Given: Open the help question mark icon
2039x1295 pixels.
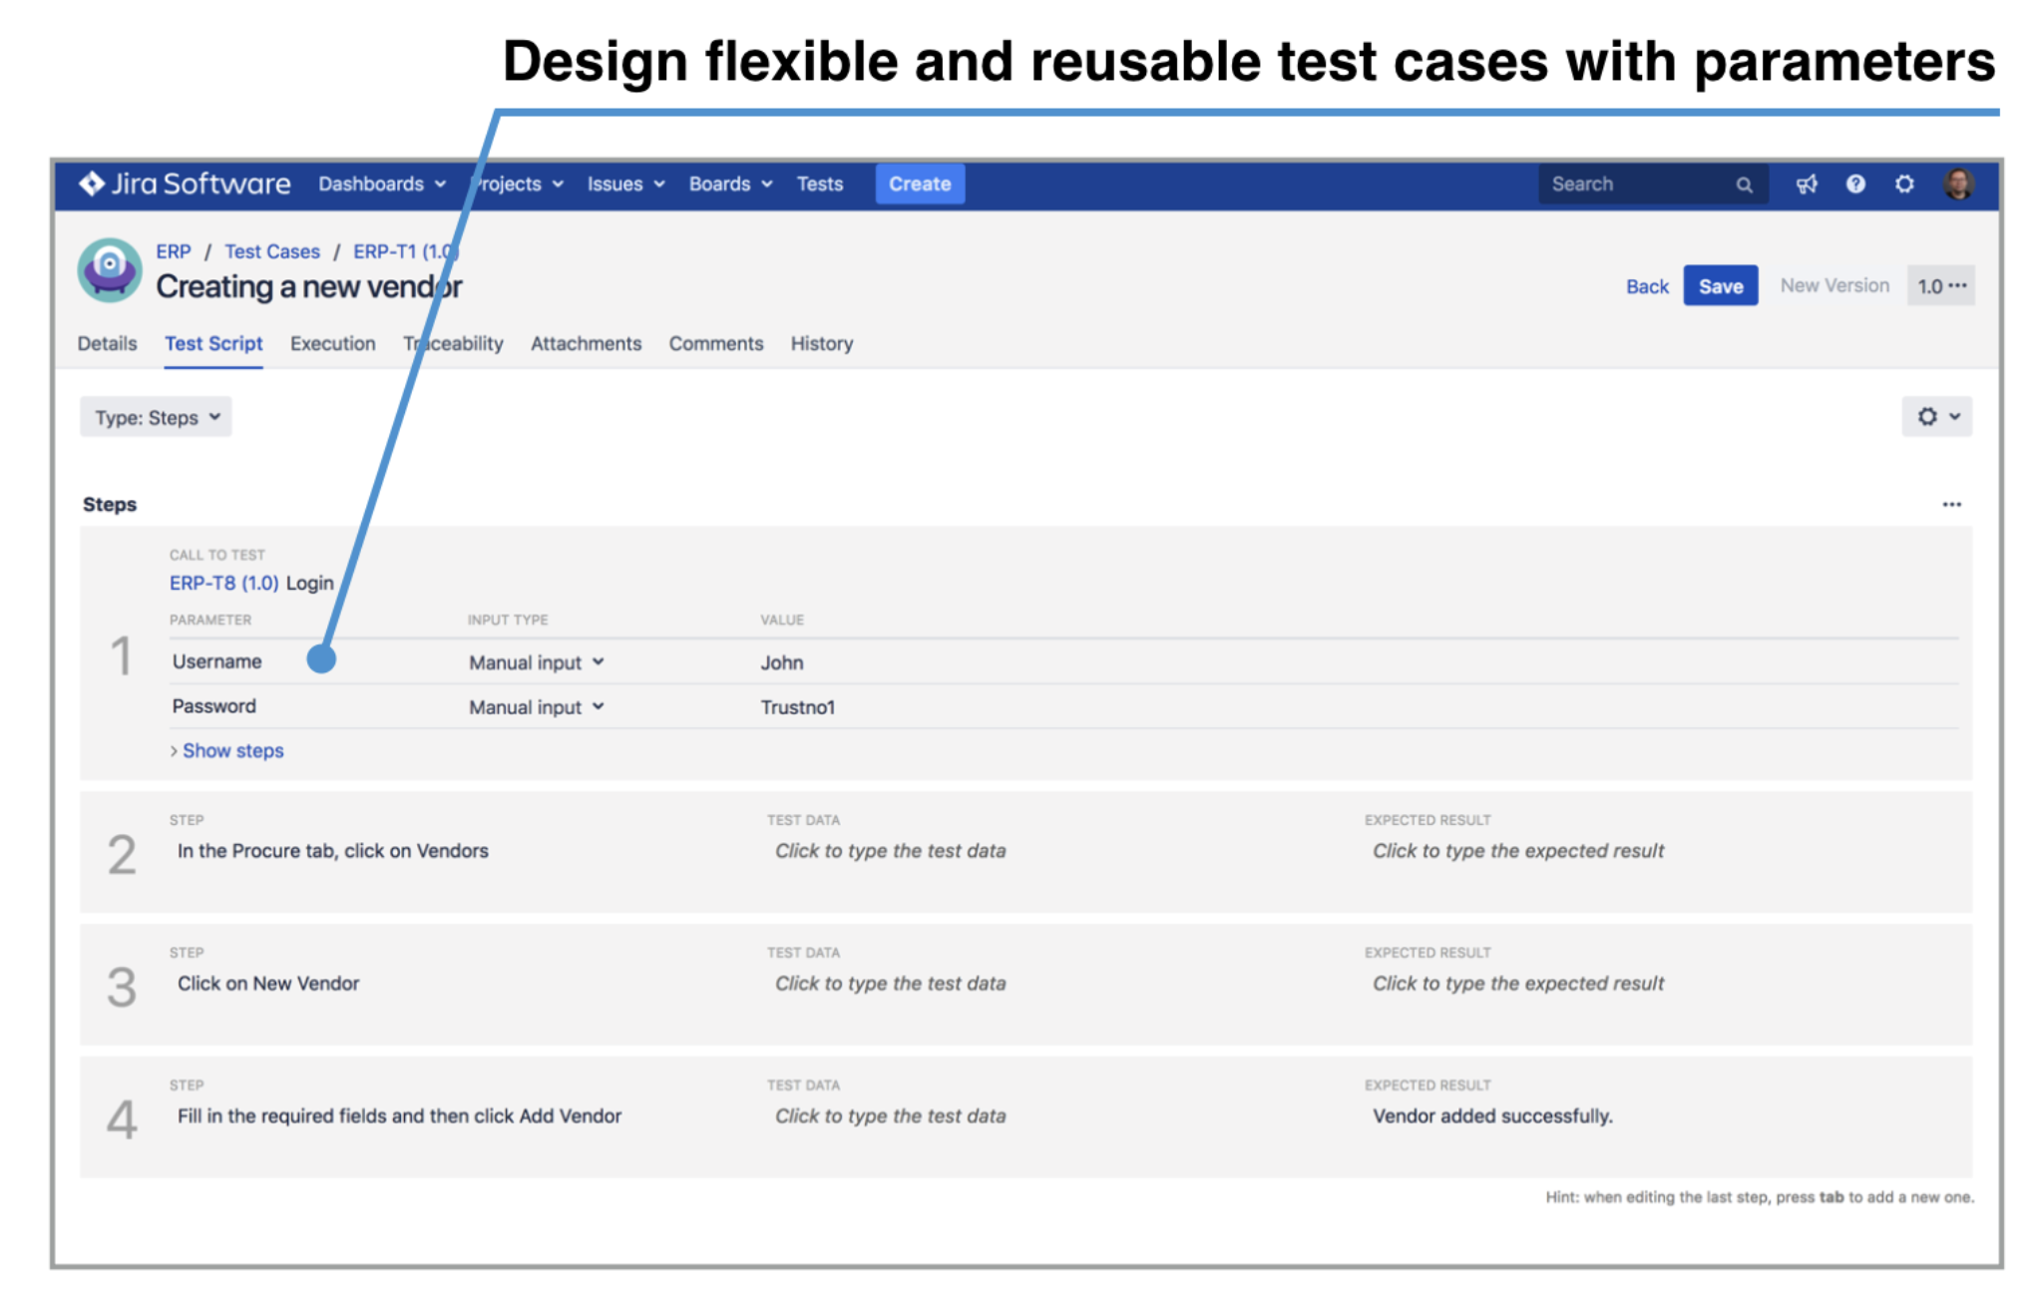Looking at the screenshot, I should (1855, 184).
